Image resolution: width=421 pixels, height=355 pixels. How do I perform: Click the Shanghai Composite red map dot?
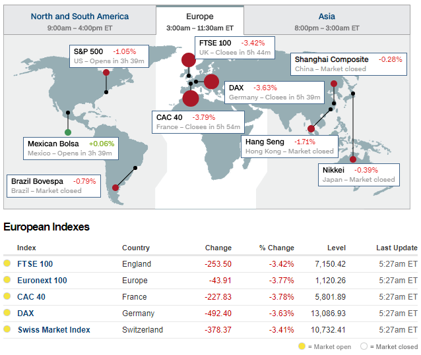334,84
